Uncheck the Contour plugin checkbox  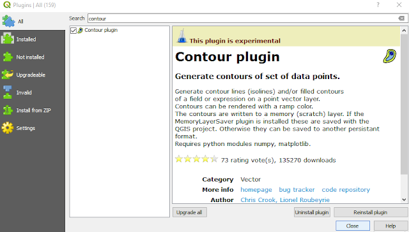(x=73, y=31)
